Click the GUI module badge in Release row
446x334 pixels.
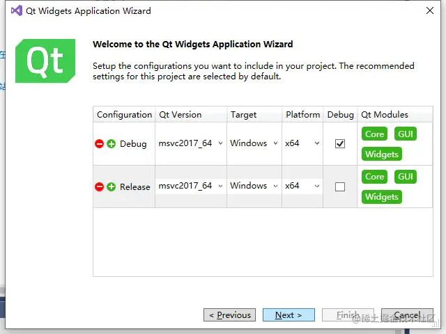406,176
